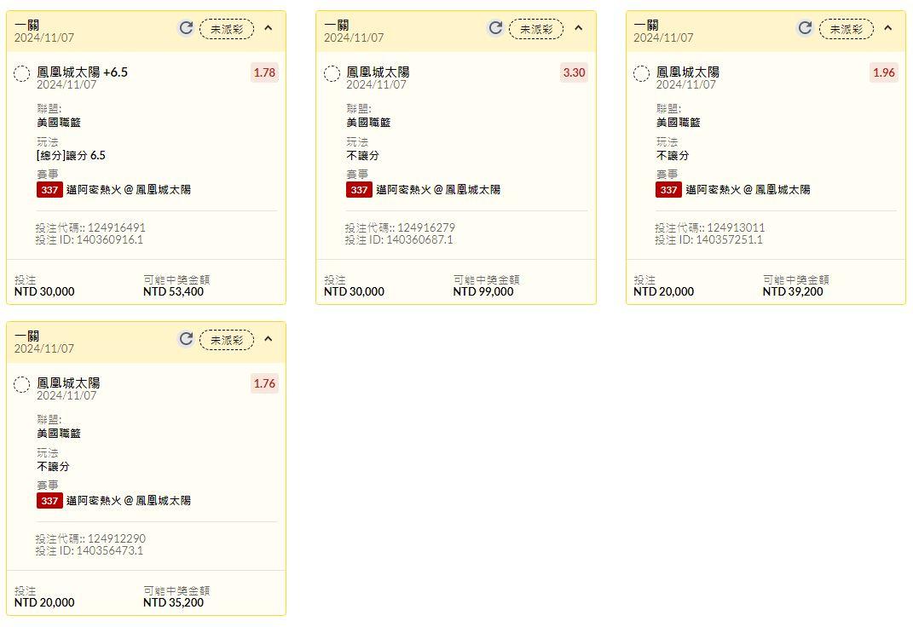Click bet ID 140360687.1
The height and width of the screenshot is (627, 913).
click(x=419, y=239)
